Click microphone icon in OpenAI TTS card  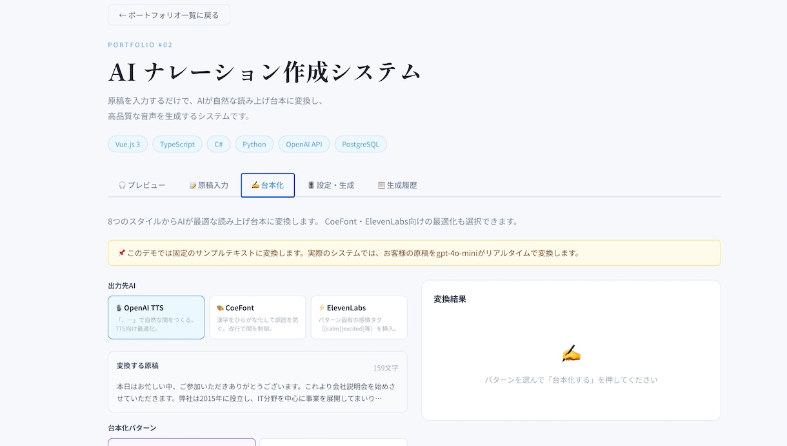pyautogui.click(x=119, y=308)
